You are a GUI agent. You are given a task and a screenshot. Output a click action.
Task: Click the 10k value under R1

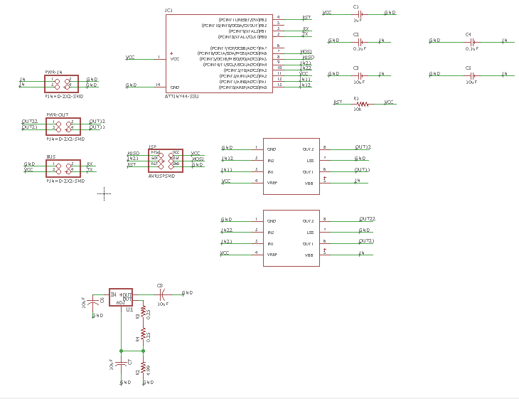pyautogui.click(x=358, y=109)
